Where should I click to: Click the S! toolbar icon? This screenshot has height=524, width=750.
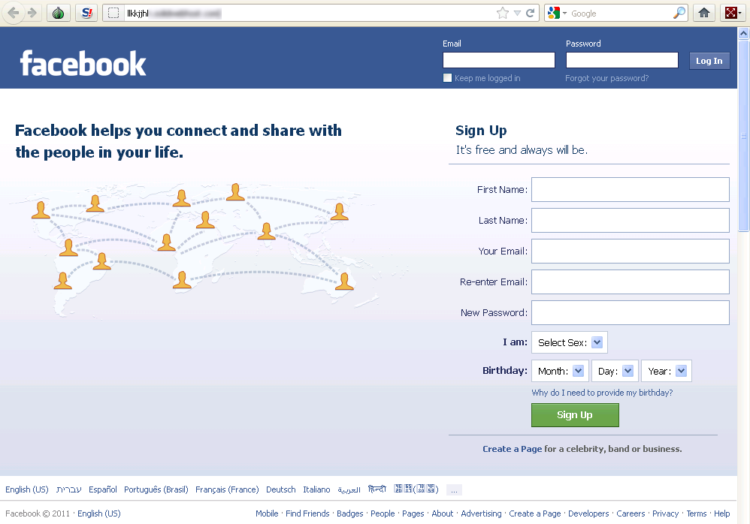point(86,13)
